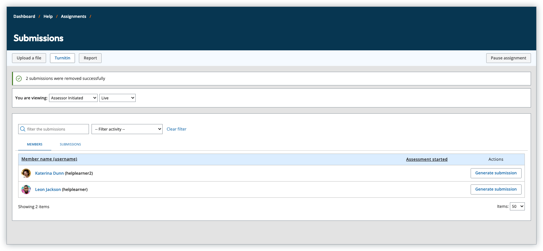Click the 'You are viewing:' label
Screen dimensions: 543x251
[31, 98]
